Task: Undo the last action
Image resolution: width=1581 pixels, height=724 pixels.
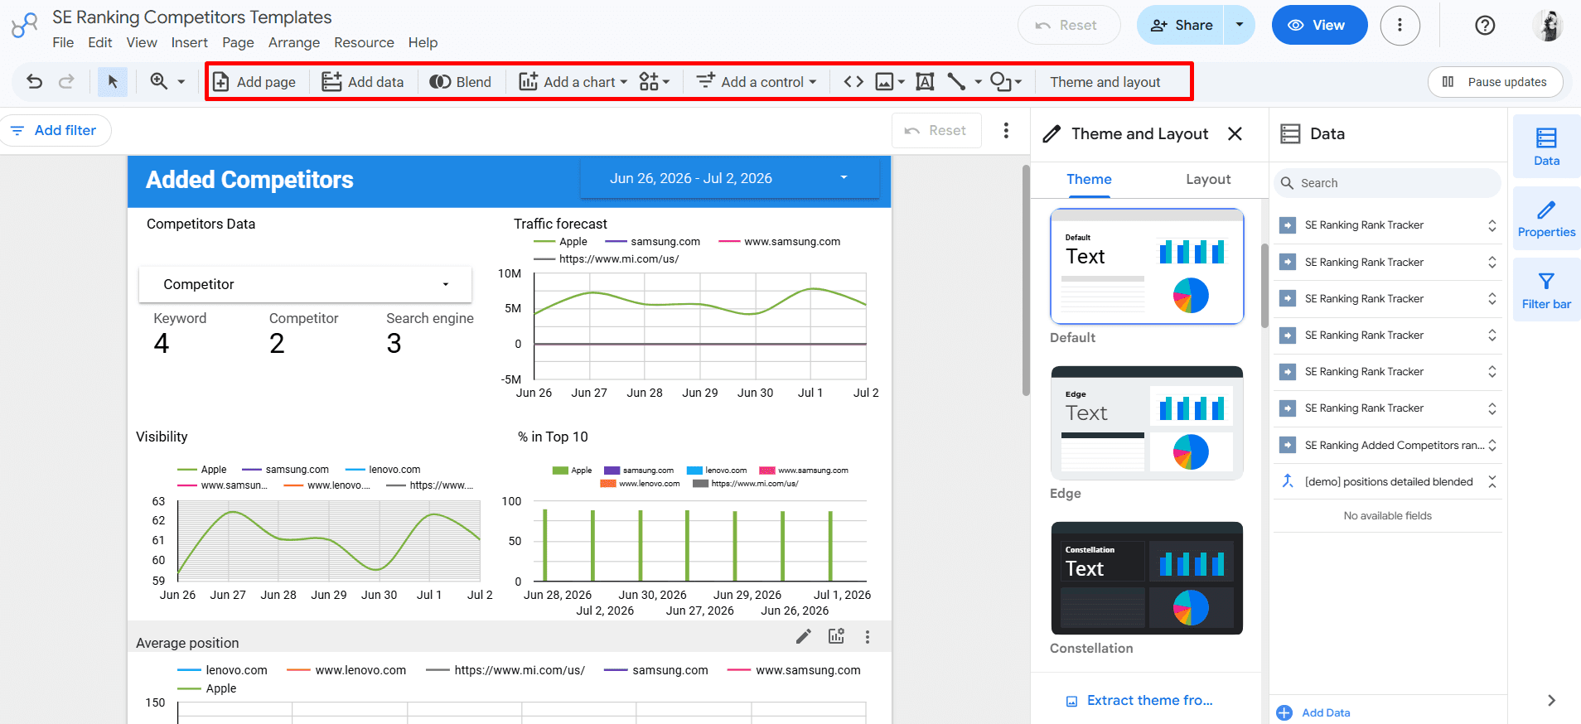Action: [34, 81]
